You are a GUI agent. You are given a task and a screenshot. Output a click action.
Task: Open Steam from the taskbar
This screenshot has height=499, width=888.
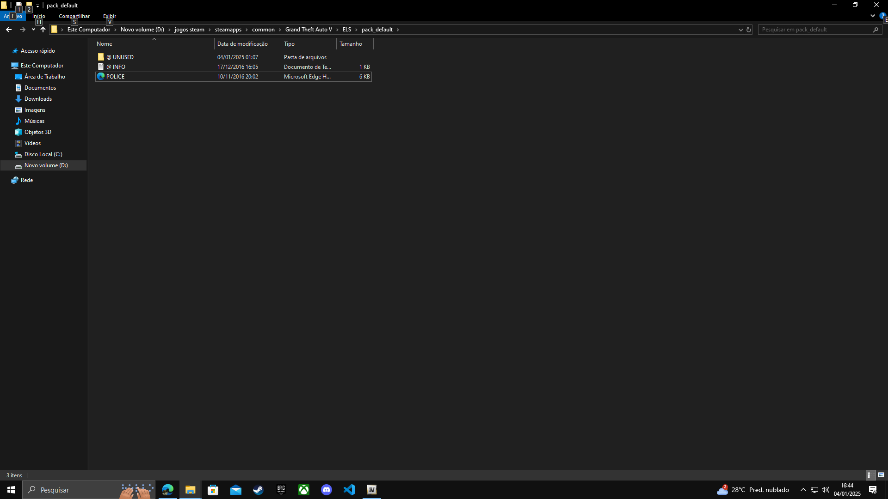click(258, 490)
